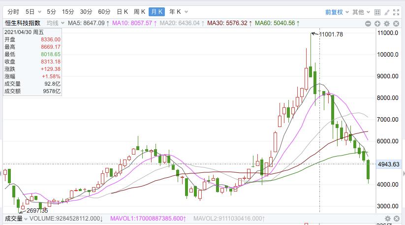405x225 pixels.
Task: Open volume panel settings gear
Action: pos(387,218)
